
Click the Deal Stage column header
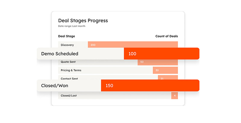click(x=67, y=36)
